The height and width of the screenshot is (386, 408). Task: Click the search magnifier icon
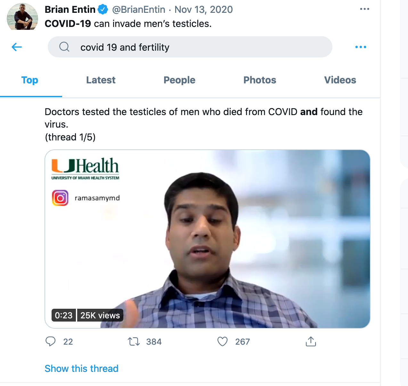(x=64, y=47)
